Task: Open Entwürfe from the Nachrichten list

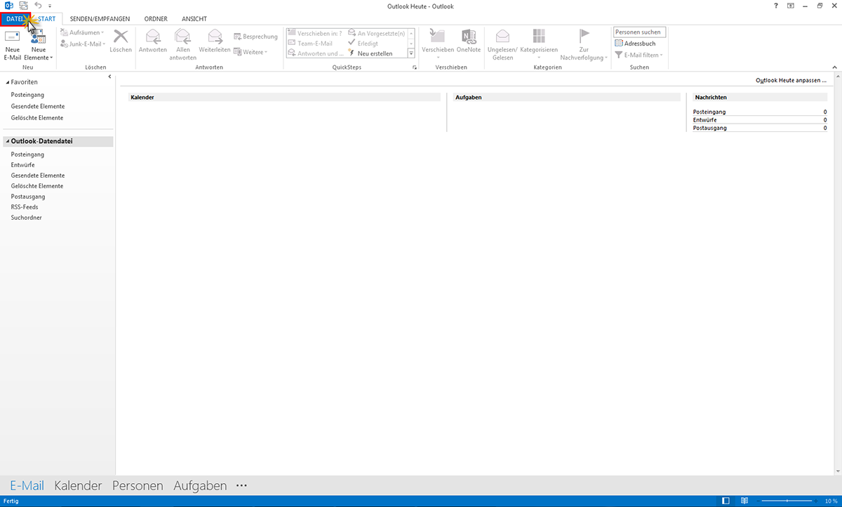Action: [704, 120]
